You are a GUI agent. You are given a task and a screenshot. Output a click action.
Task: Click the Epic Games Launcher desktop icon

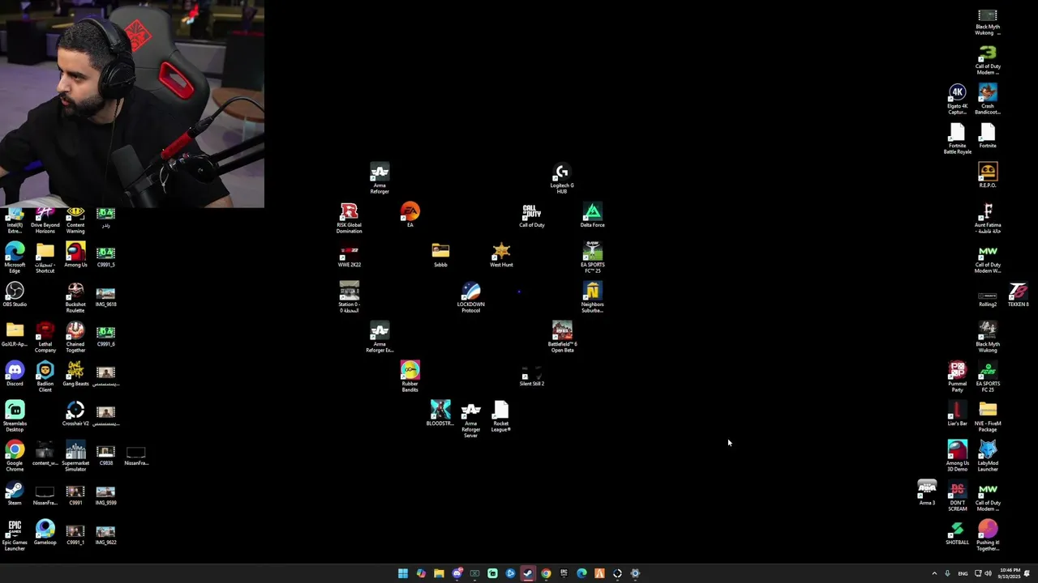pos(15,535)
